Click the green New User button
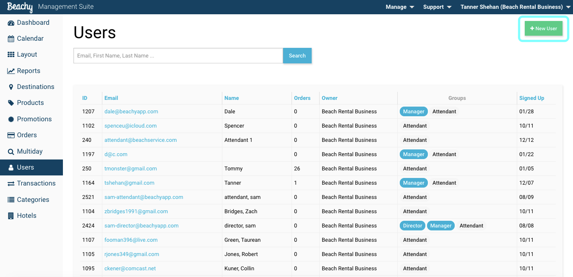Screen dimensions: 573x277 [x=544, y=29]
